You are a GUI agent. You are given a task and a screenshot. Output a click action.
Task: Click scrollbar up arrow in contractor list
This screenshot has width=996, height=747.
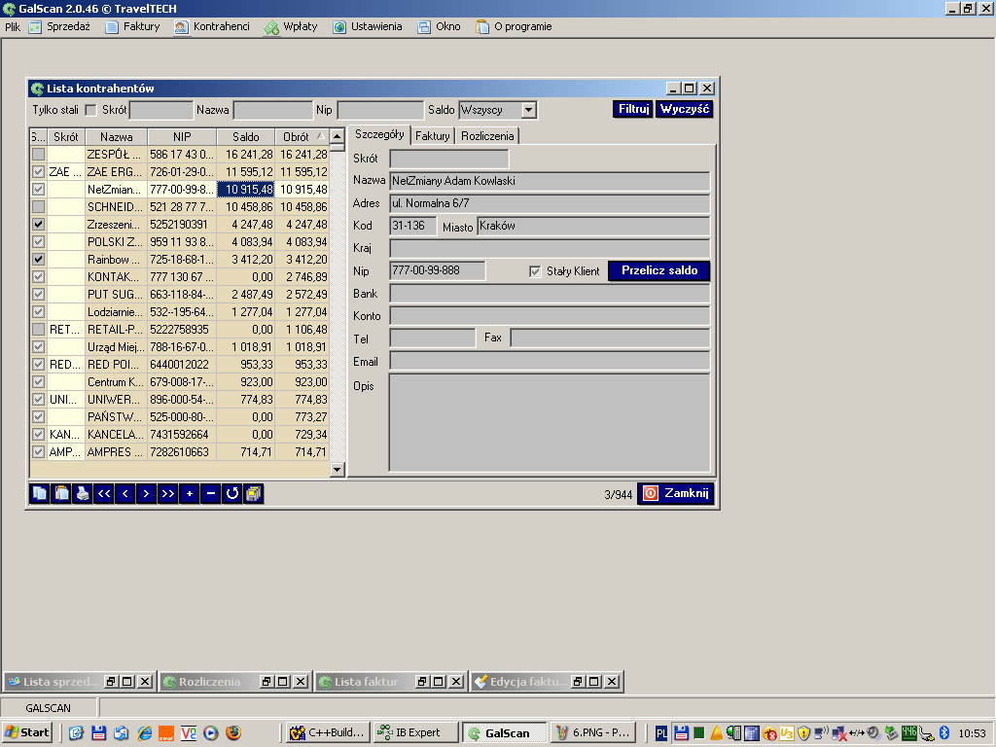coord(338,136)
